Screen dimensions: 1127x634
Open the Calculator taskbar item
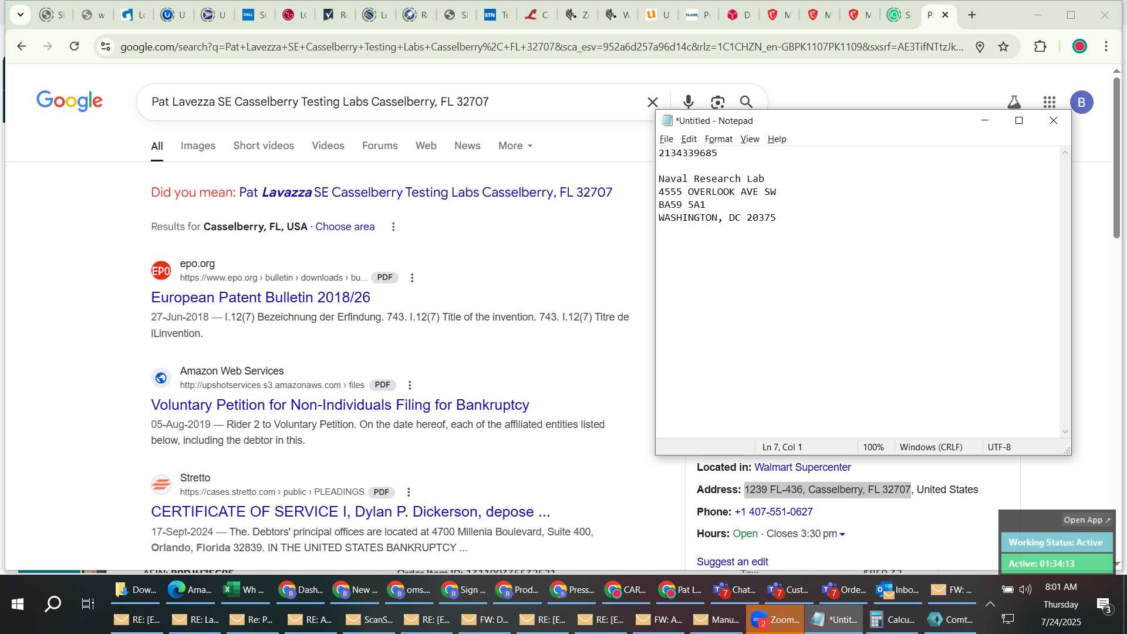[x=892, y=619]
